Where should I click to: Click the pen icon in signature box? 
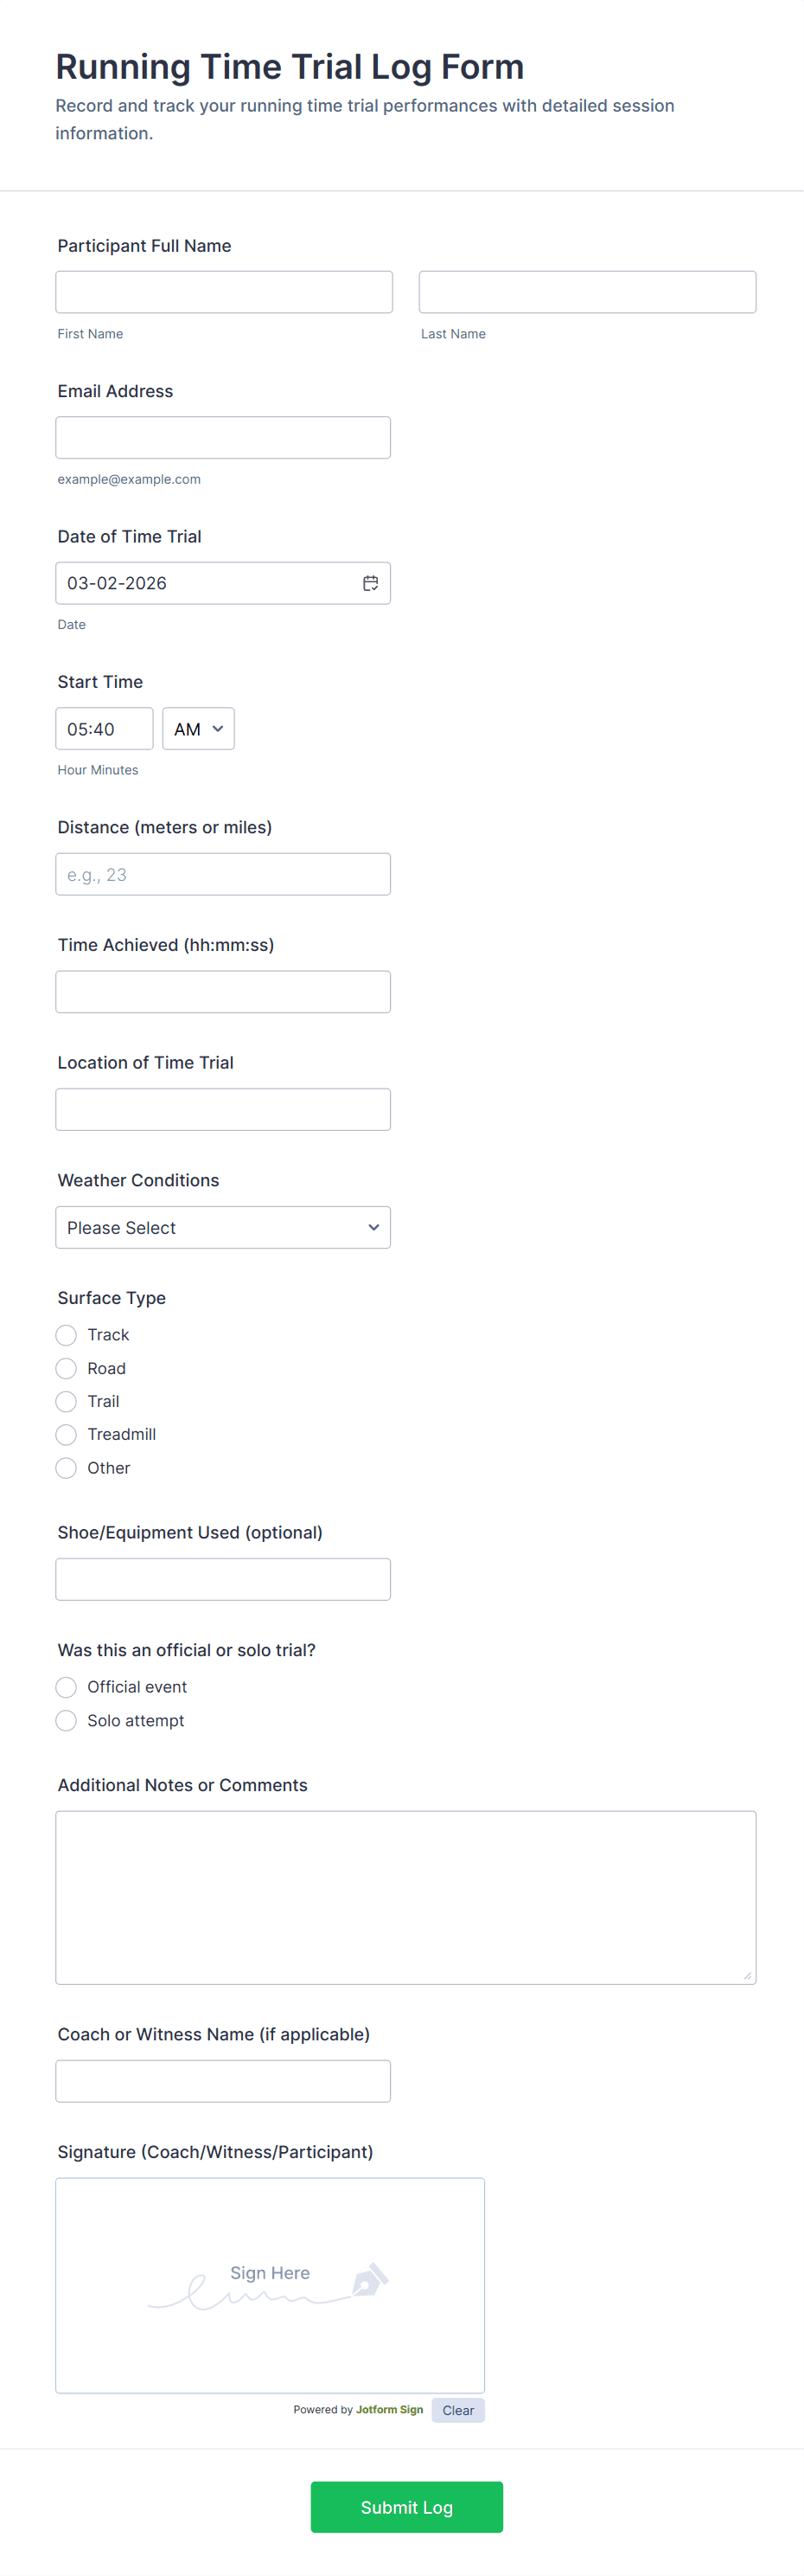[x=369, y=2279]
